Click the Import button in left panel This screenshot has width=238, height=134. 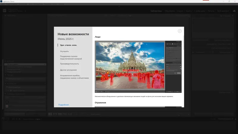click(x=15, y=114)
